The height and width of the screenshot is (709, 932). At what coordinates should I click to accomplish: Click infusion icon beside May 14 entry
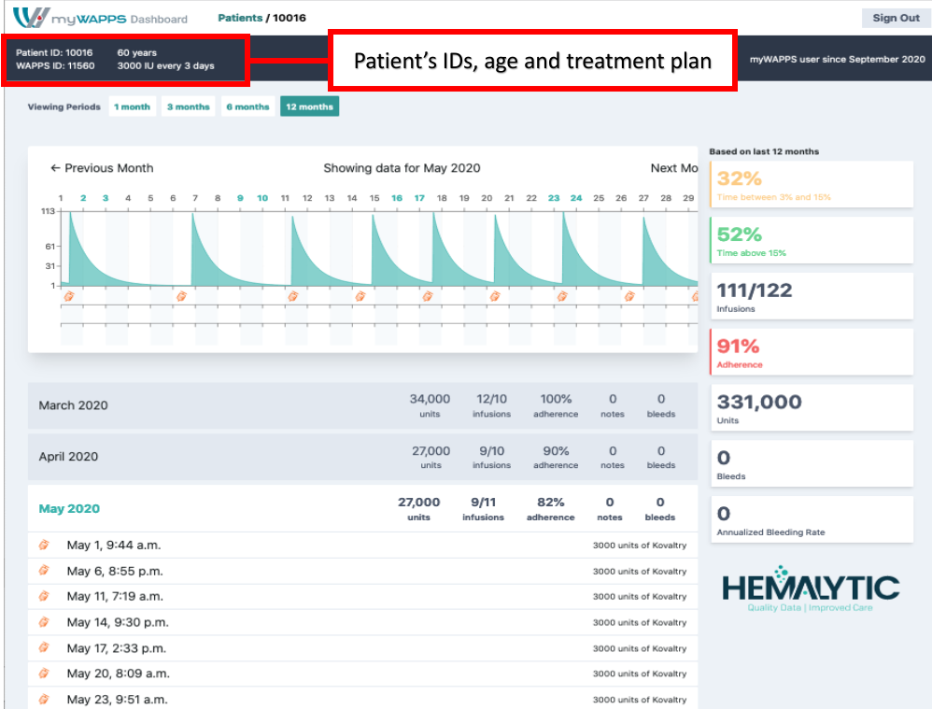click(43, 622)
